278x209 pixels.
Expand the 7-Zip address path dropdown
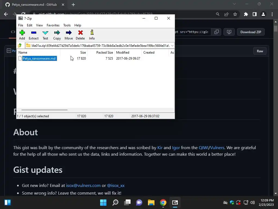pyautogui.click(x=172, y=46)
